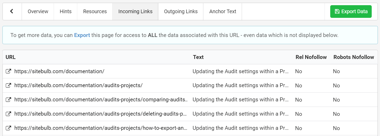
Task: Switch to the Overview tab
Action: coord(38,11)
